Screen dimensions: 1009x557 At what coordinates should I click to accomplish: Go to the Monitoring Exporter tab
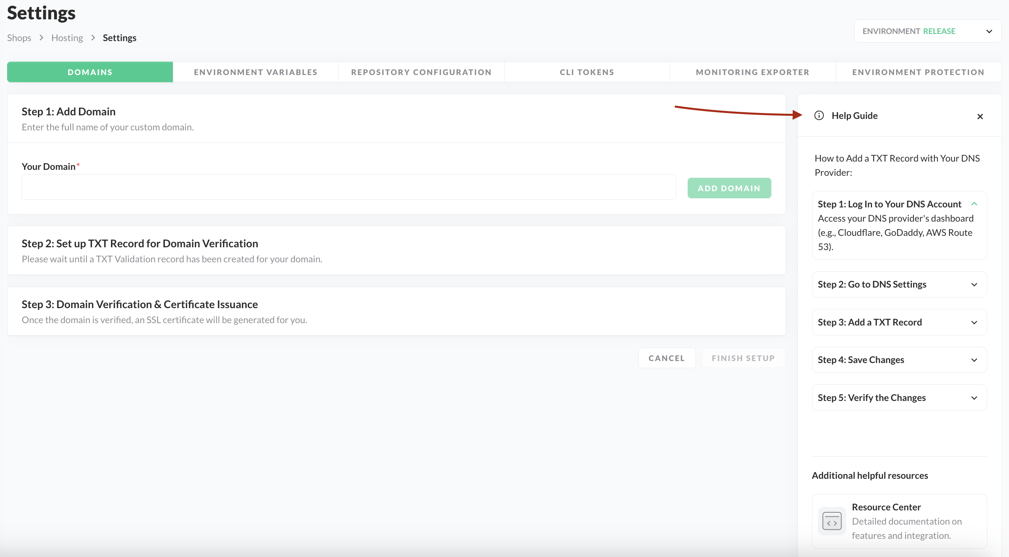coord(752,72)
